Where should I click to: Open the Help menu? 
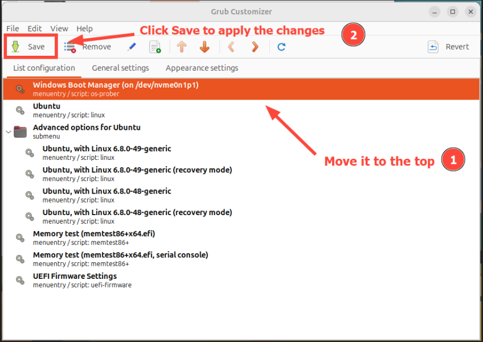pos(84,28)
